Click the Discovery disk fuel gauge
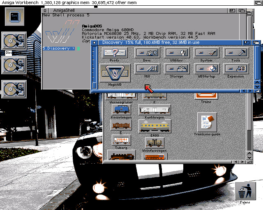263x210 pixels. tap(94, 68)
